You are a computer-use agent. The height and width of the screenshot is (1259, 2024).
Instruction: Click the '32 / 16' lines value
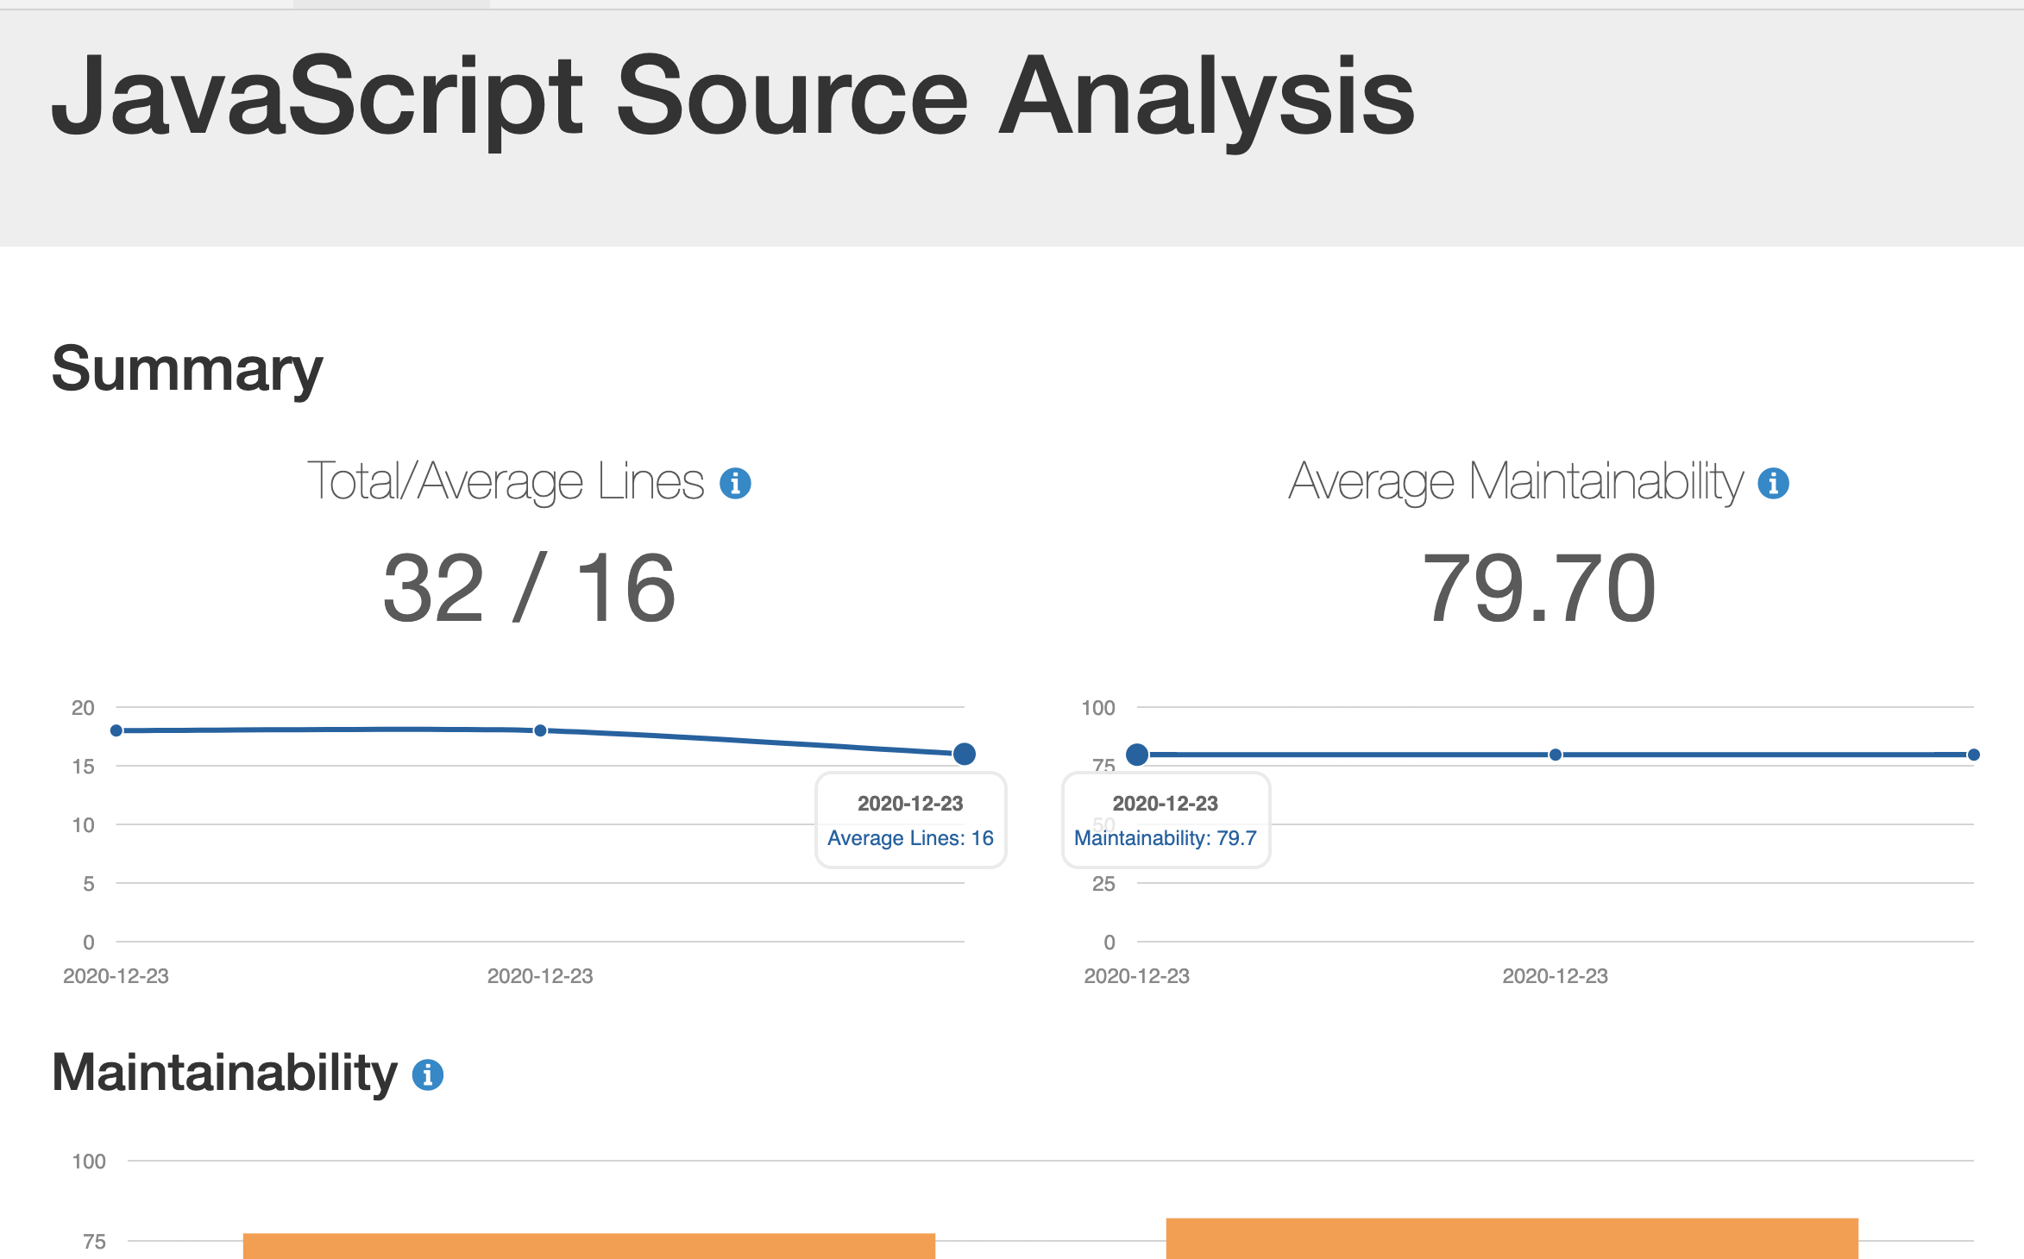(529, 588)
